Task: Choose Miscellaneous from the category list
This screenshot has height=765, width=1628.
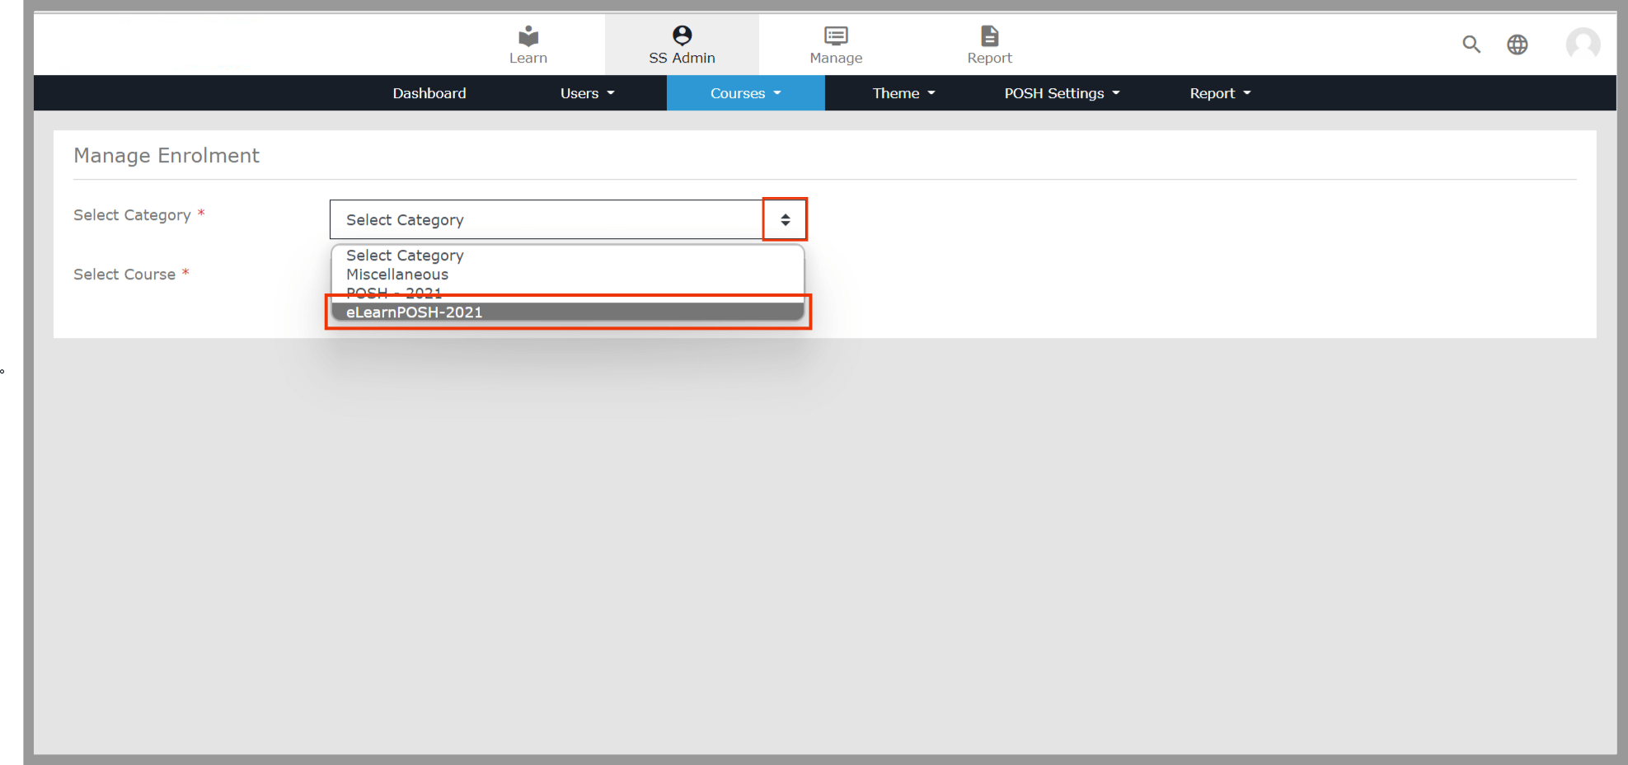Action: (397, 275)
